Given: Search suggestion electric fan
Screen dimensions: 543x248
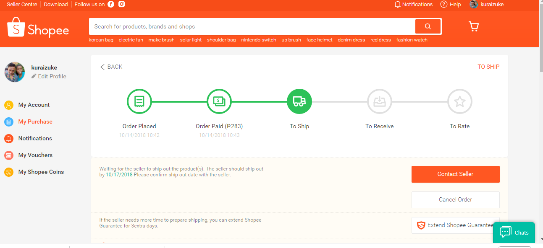Looking at the screenshot, I should click(131, 40).
